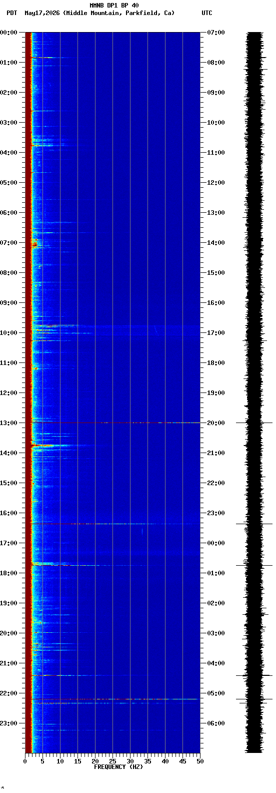Click the red event line near 22:10 PDT

[x=115, y=699]
